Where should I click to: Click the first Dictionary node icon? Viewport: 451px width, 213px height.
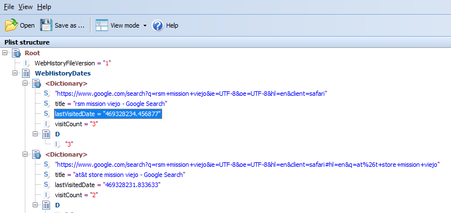(37, 84)
